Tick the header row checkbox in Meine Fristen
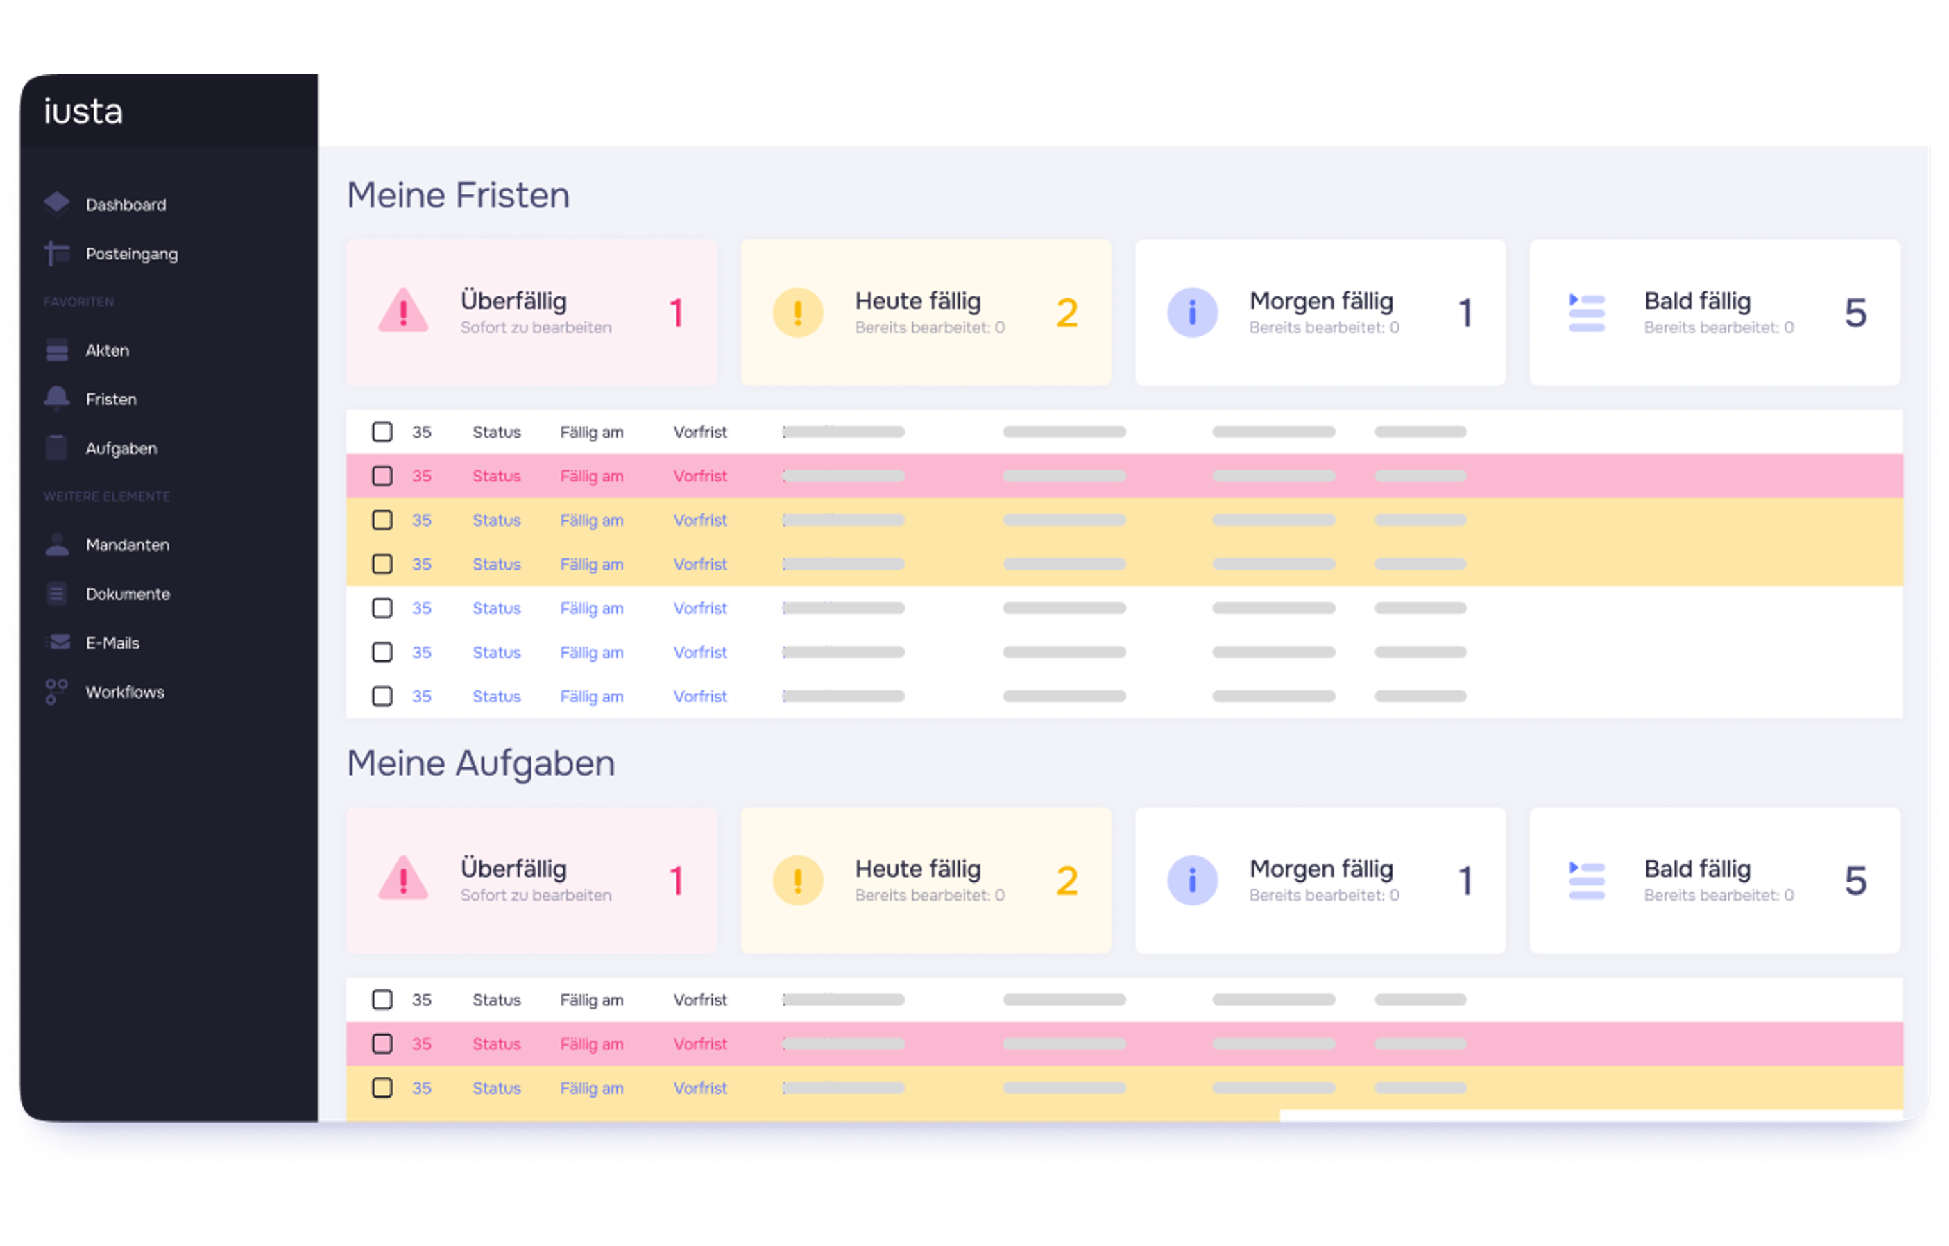 (382, 432)
